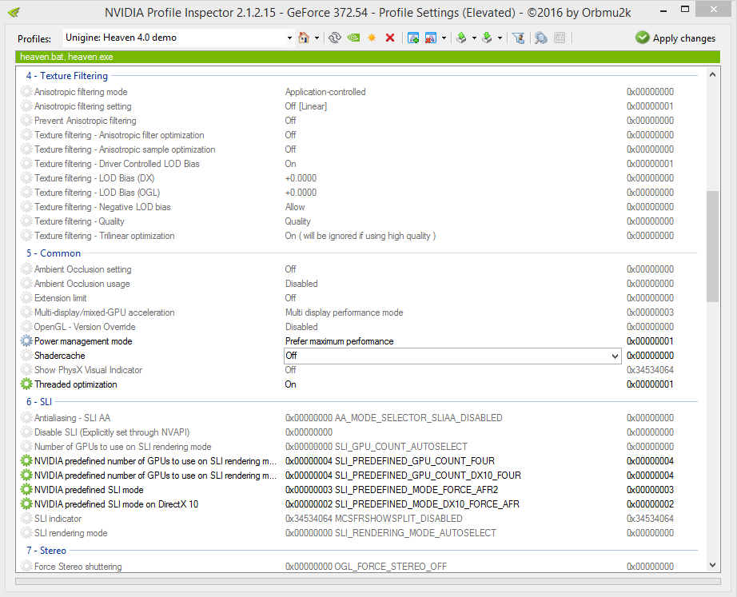
Task: Delete the current profile with the red X
Action: (x=389, y=38)
